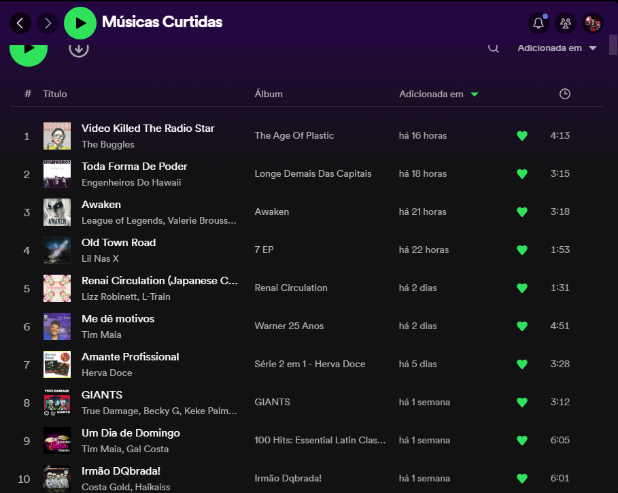Open album Série 2 em 1 - Herva Doce
Image resolution: width=618 pixels, height=493 pixels.
pos(310,364)
